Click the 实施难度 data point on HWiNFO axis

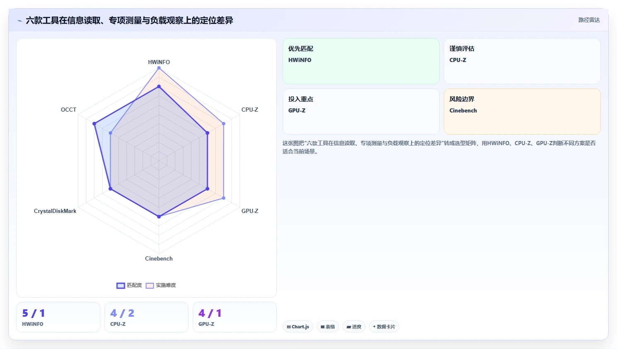159,68
